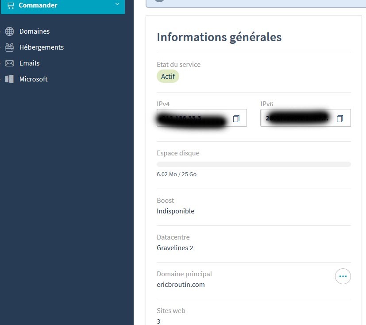Click the globe icon beside Domaines
The width and height of the screenshot is (366, 325).
[9, 31]
